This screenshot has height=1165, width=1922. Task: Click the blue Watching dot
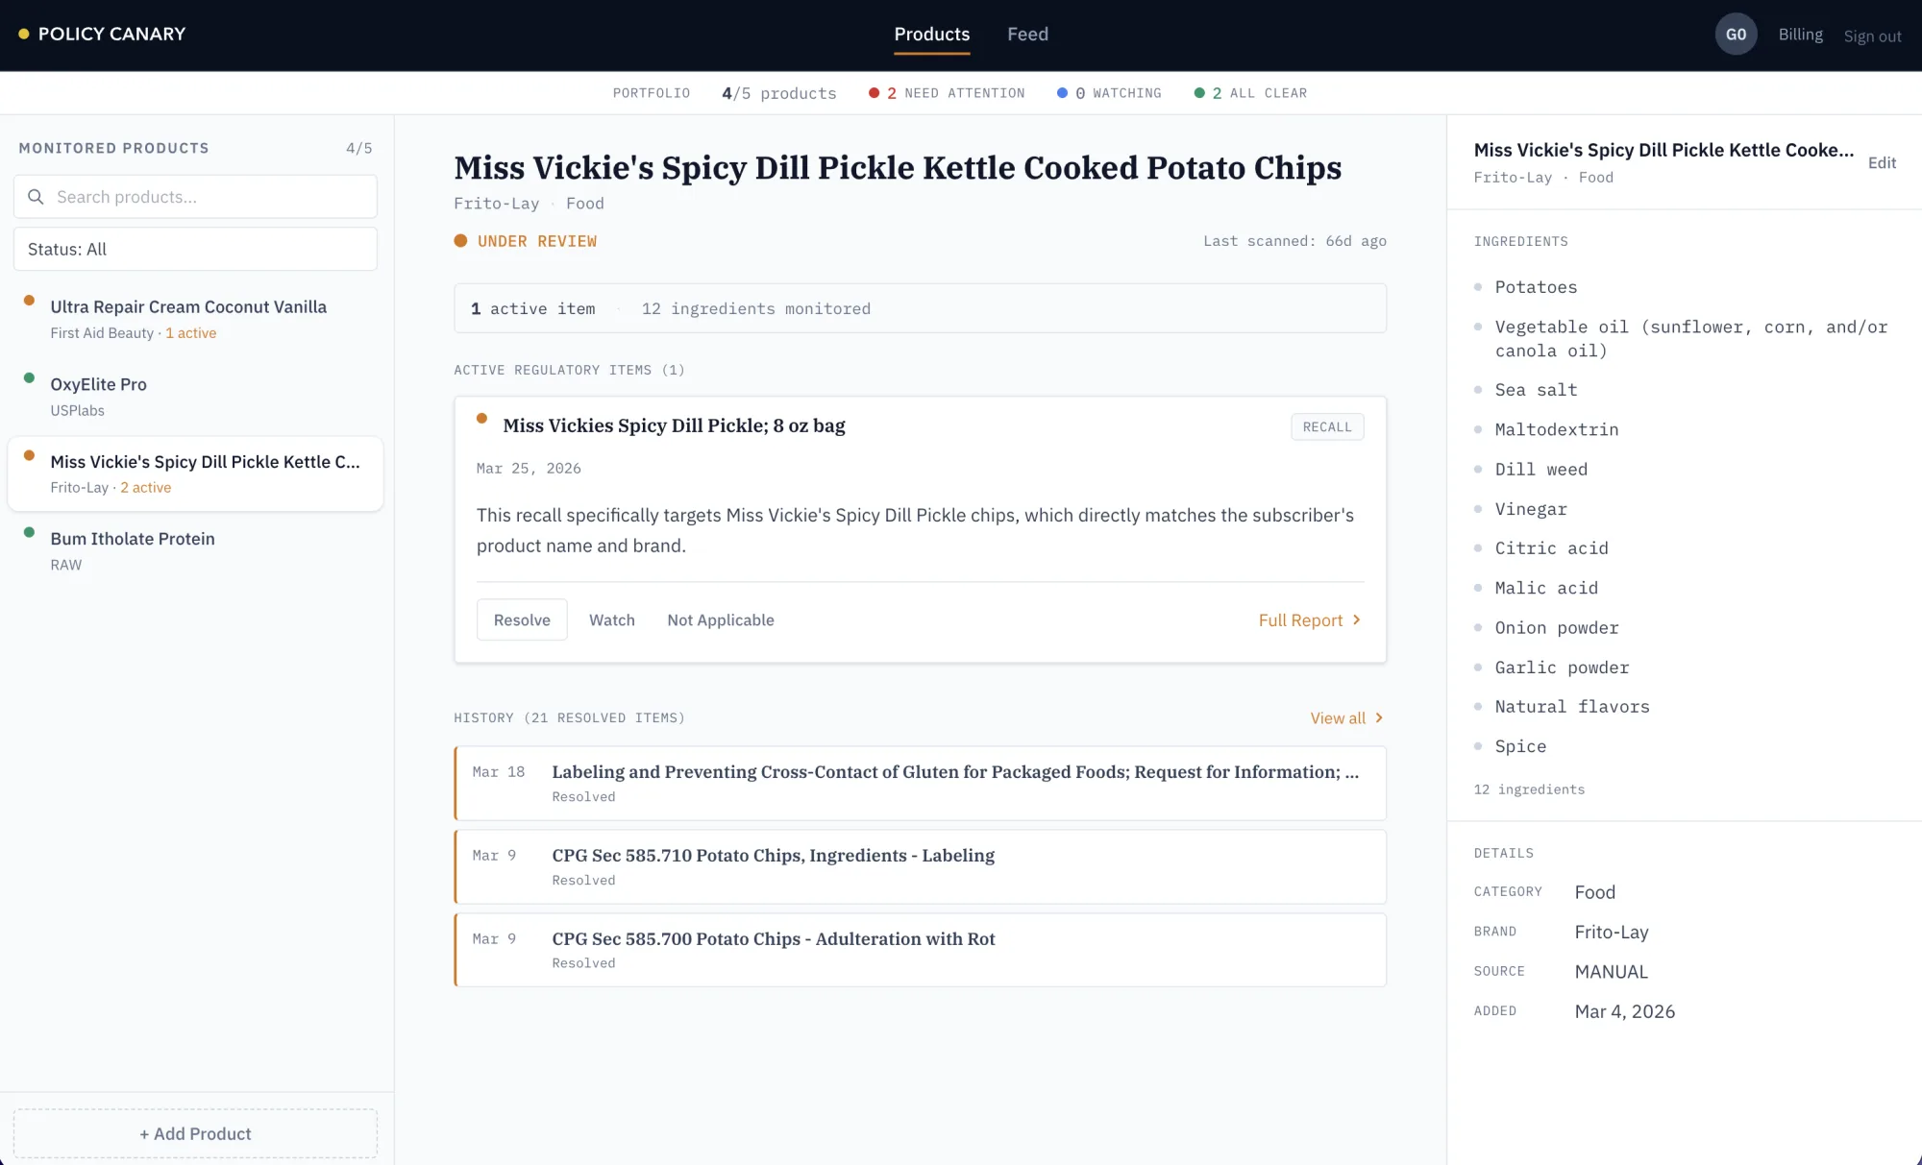coord(1062,93)
